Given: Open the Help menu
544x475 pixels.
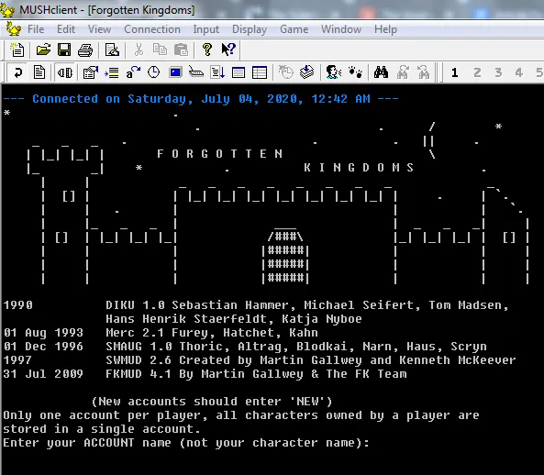Looking at the screenshot, I should (x=385, y=29).
